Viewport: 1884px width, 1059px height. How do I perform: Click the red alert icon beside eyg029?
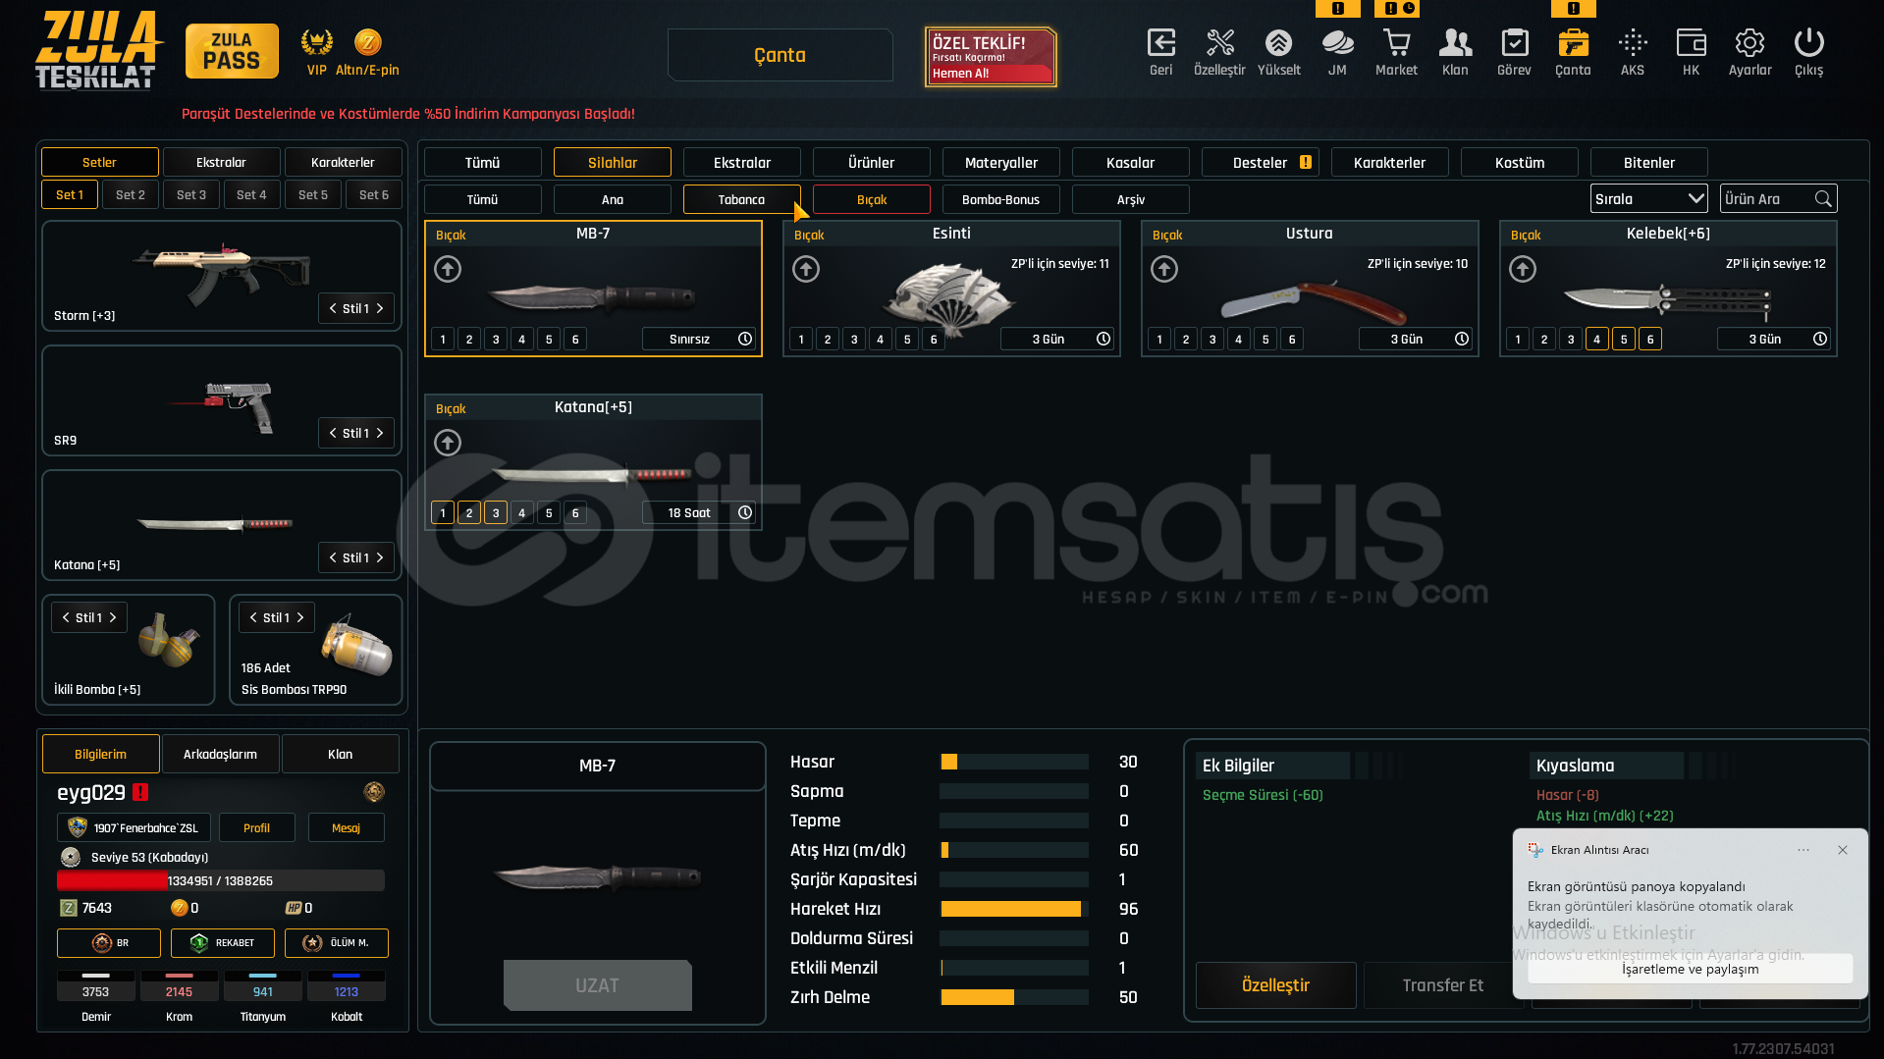140,792
